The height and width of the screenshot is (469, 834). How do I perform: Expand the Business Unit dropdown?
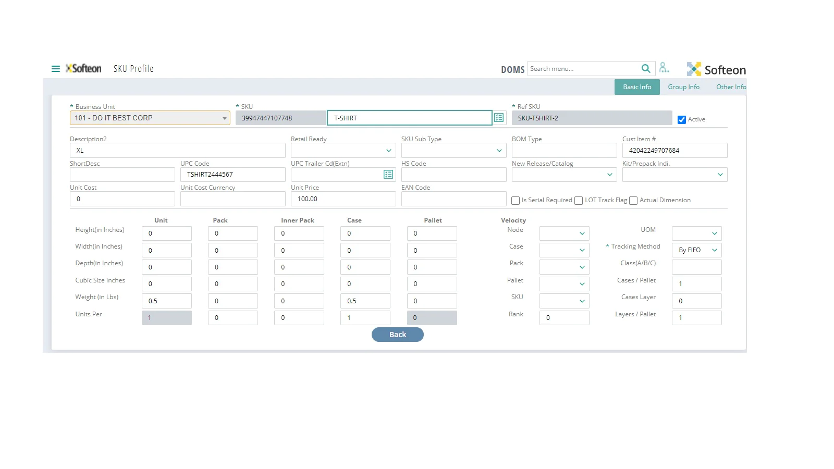(224, 118)
